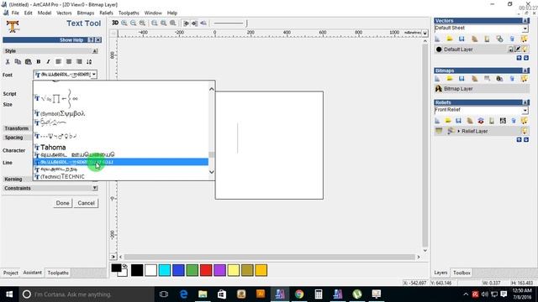The height and width of the screenshot is (302, 538).
Task: Open the Bitmaps menu
Action: click(x=86, y=13)
